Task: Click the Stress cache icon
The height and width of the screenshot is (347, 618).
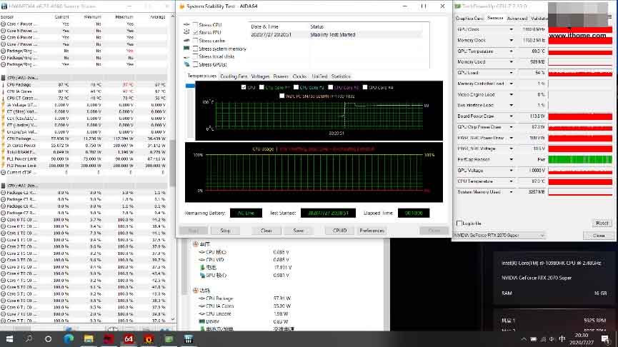Action: (186, 41)
